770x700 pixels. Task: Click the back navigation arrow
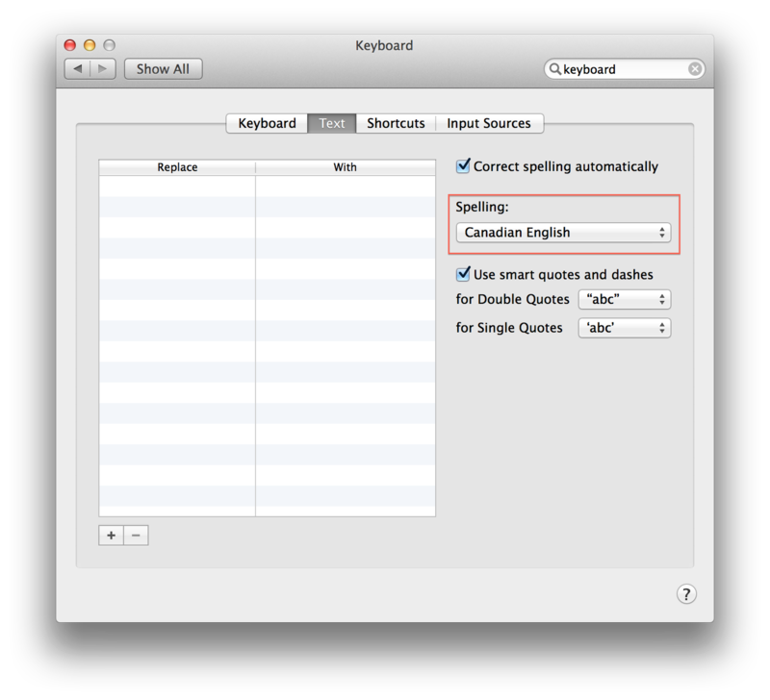tap(78, 69)
